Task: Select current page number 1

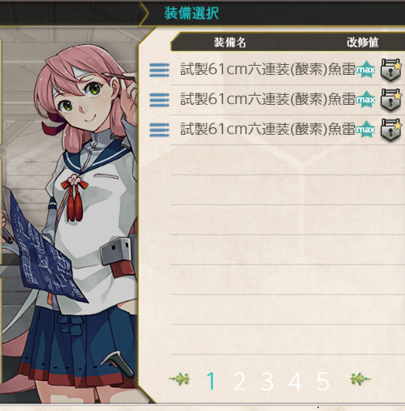Action: (x=211, y=381)
